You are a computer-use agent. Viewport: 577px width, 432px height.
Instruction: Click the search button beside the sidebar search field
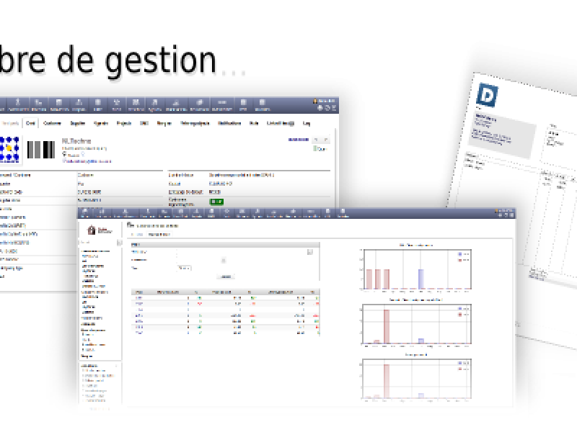pyautogui.click(x=119, y=243)
